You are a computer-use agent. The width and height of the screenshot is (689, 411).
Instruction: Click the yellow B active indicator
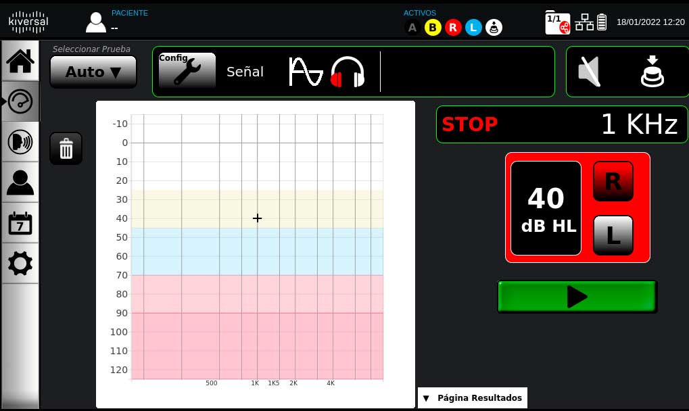coord(433,28)
